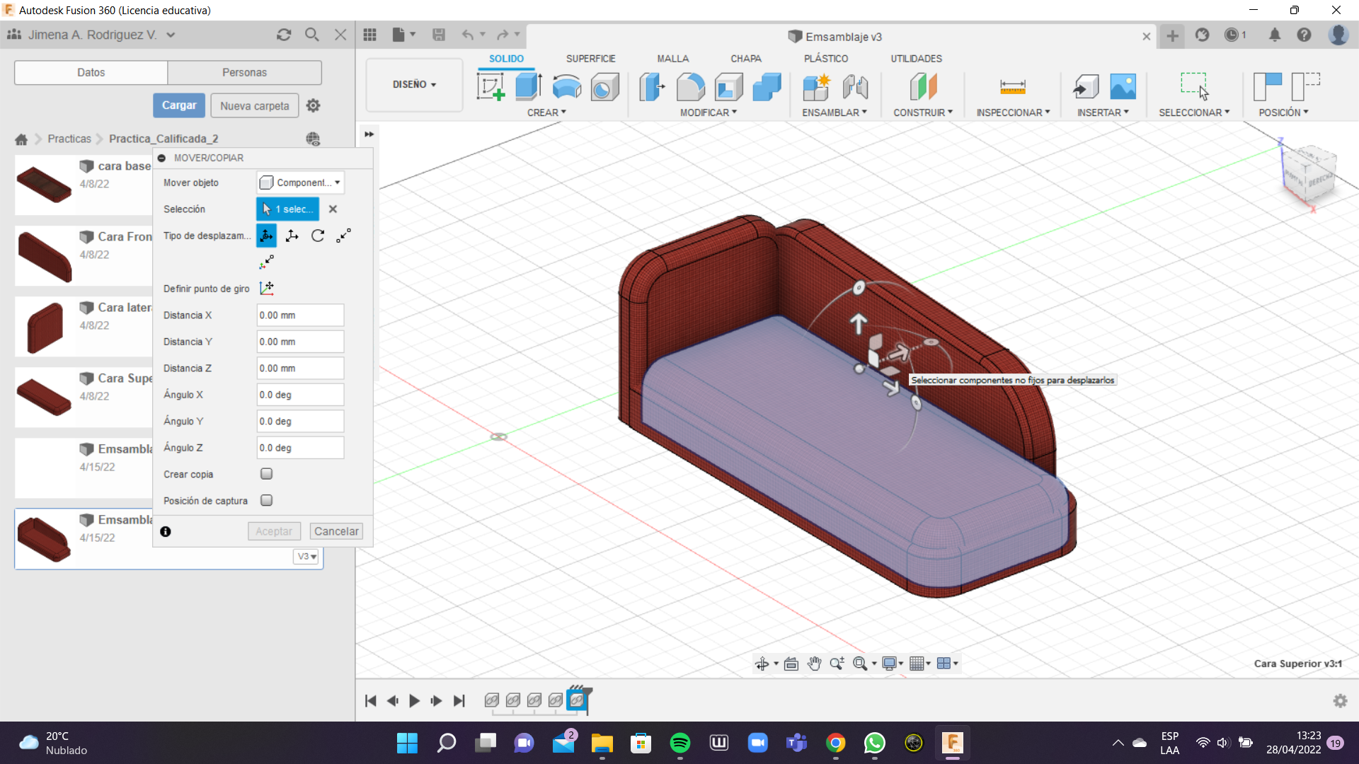Open the Personas tab

244,72
